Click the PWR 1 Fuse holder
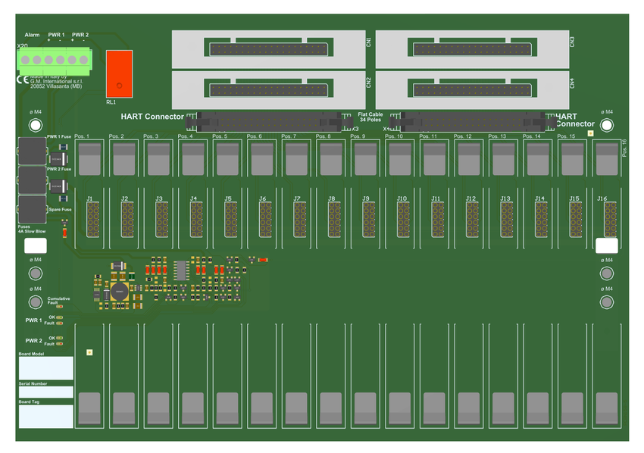 [x=32, y=152]
